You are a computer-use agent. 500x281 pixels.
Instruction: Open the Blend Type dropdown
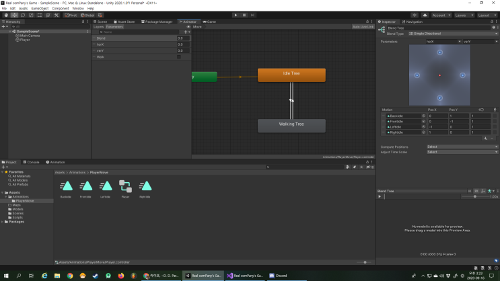453,34
